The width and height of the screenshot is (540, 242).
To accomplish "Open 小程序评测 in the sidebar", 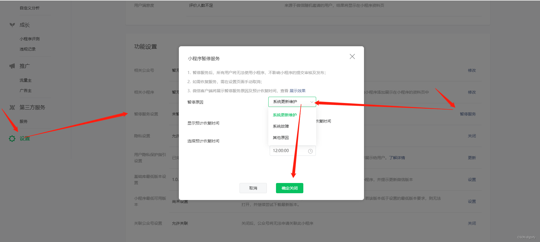I will coord(30,39).
